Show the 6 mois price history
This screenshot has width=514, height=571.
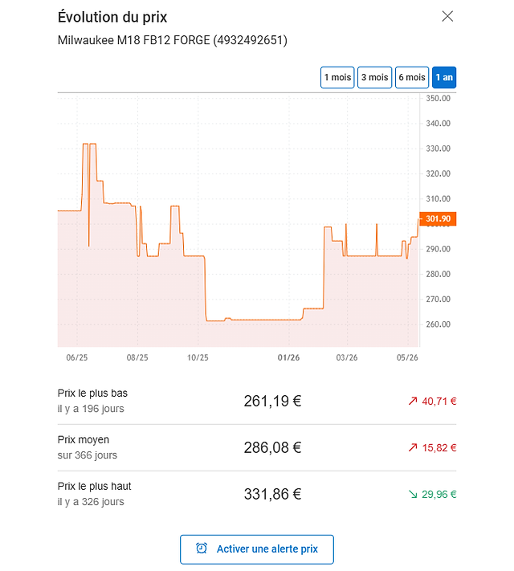412,77
